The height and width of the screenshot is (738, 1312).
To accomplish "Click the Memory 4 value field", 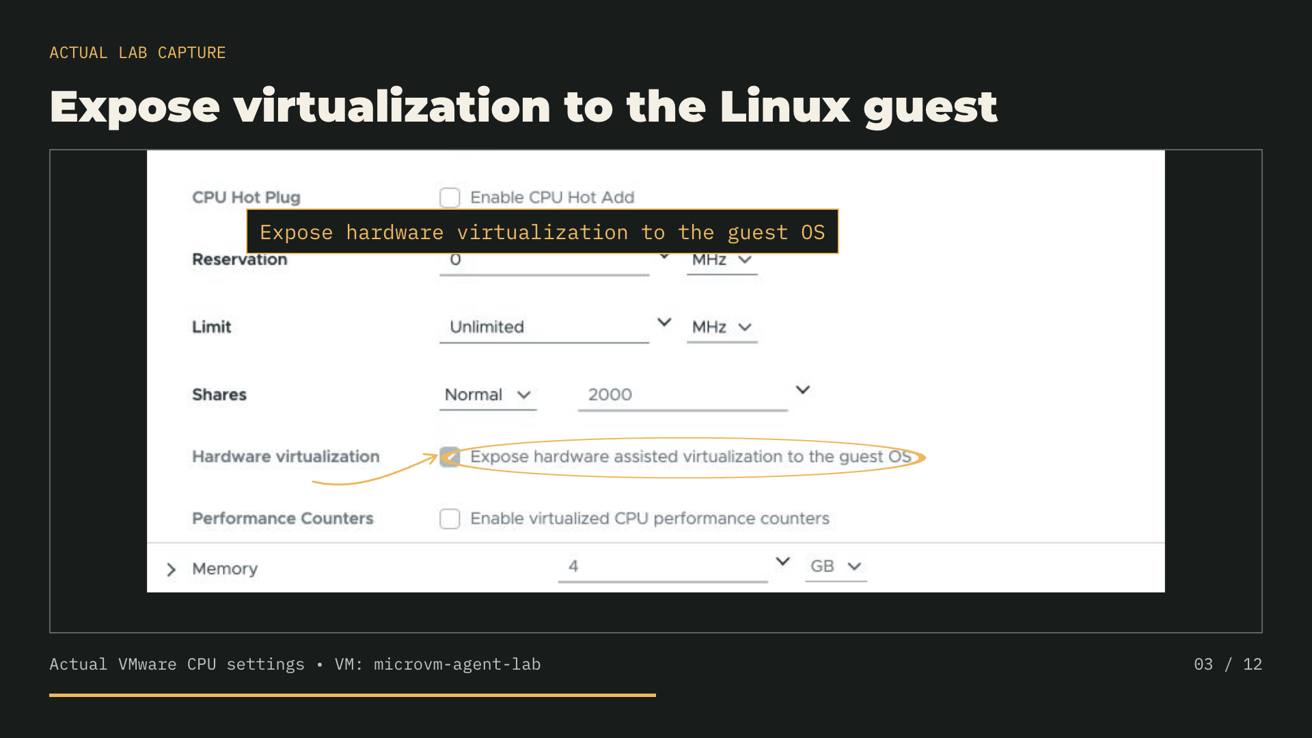I will tap(663, 566).
